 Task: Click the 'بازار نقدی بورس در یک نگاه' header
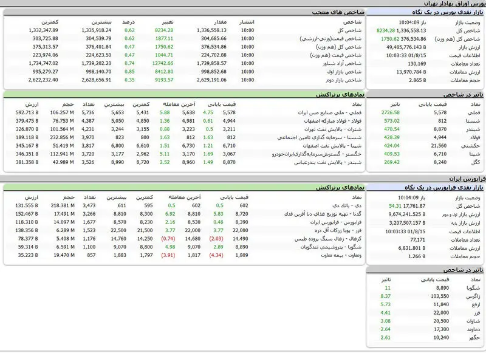(x=448, y=12)
